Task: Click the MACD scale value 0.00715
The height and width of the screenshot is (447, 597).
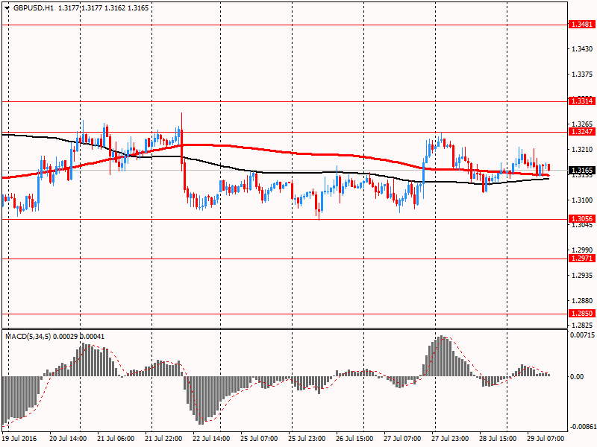Action: 582,335
